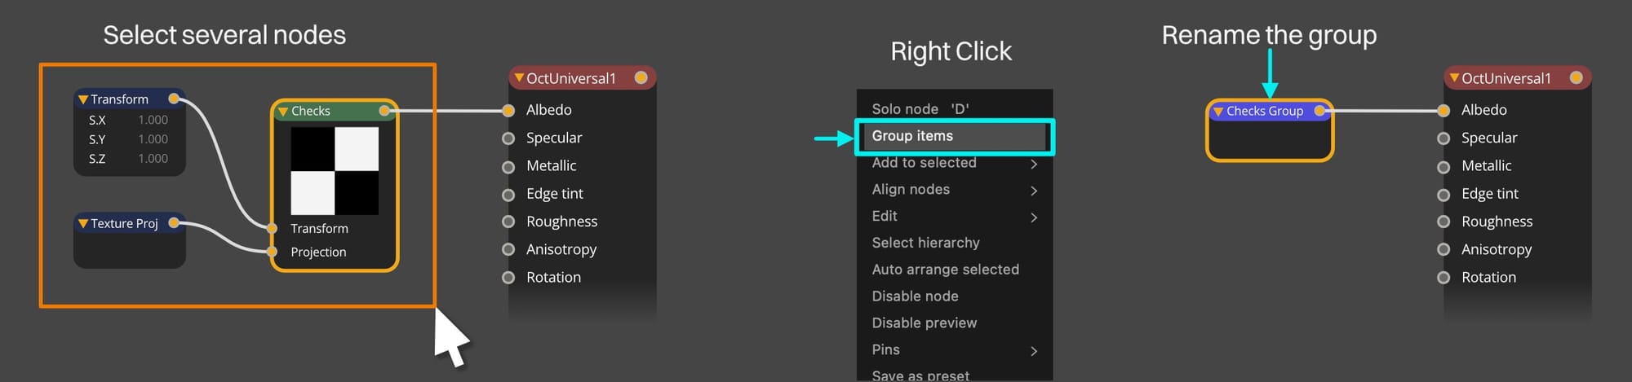Click the checkerboard preview in Checks node
Viewport: 1632px width, 382px height.
click(335, 171)
